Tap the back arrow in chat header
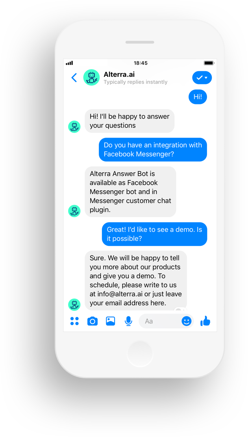Viewport: 248px width, 437px height. 74,78
